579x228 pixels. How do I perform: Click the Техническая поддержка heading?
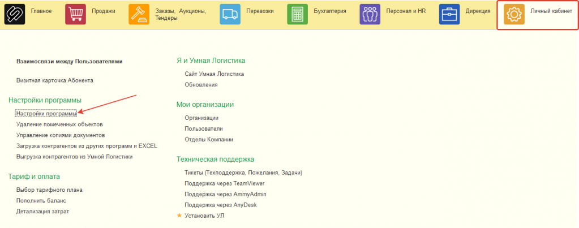pos(215,160)
